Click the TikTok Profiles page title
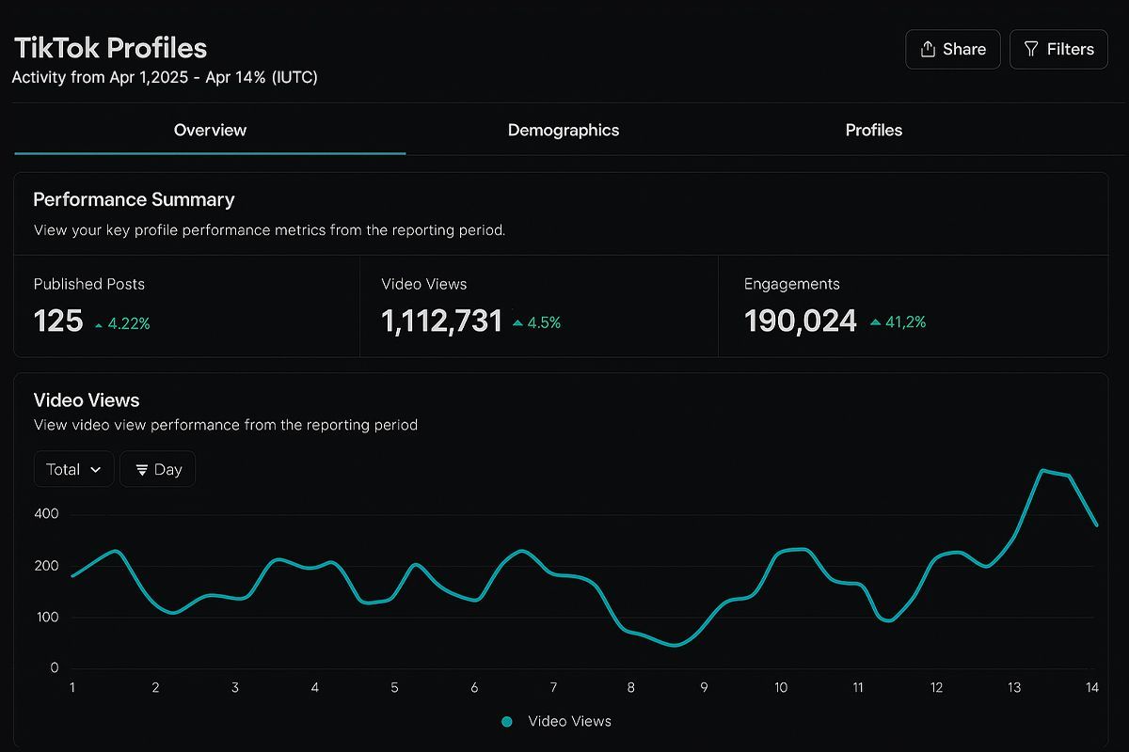This screenshot has height=752, width=1129. tap(110, 48)
